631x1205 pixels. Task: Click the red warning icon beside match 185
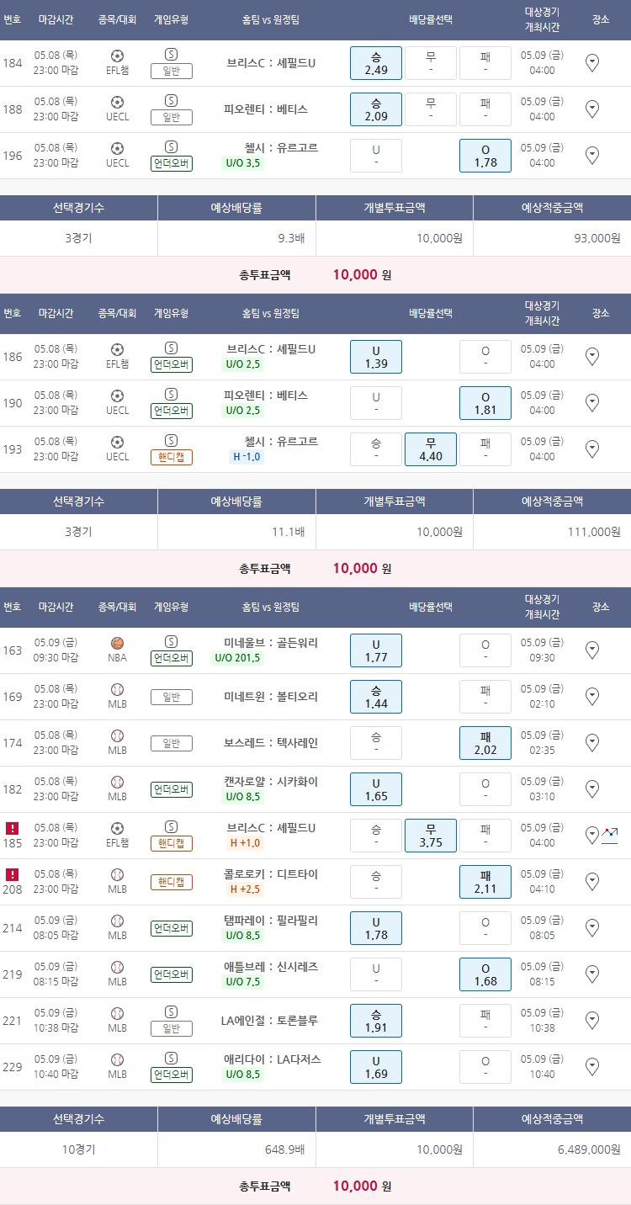point(12,828)
